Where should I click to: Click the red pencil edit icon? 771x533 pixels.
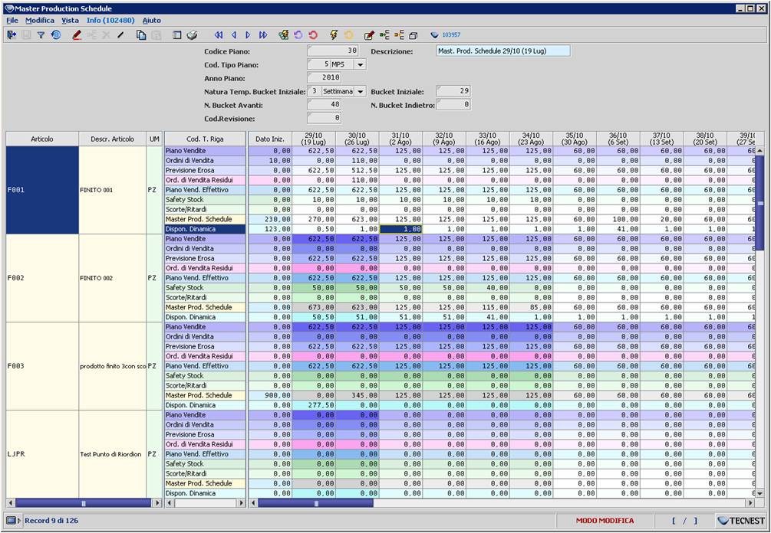tap(77, 35)
